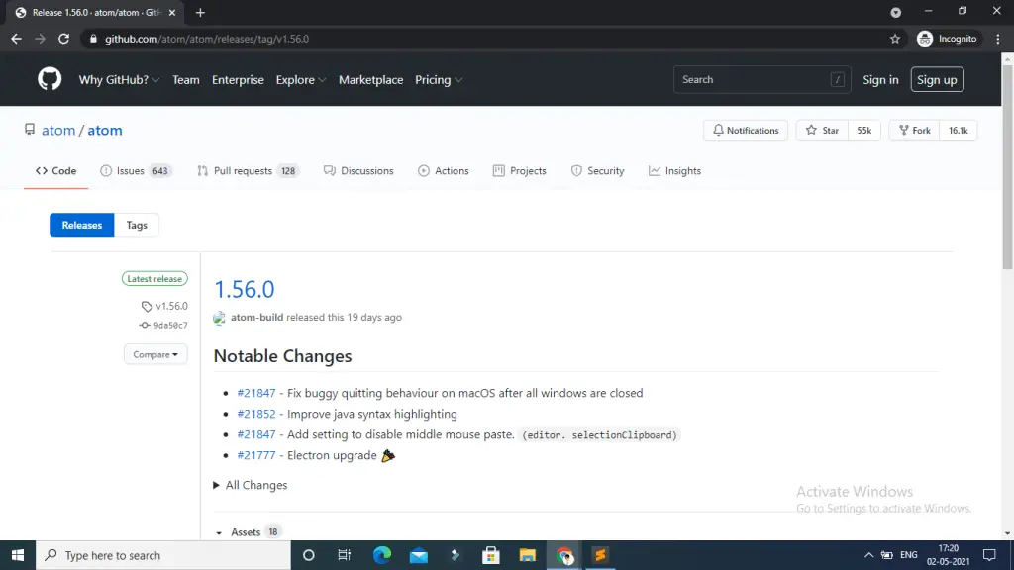The width and height of the screenshot is (1014, 570).
Task: Switch to the Tags view
Action: coord(137,225)
